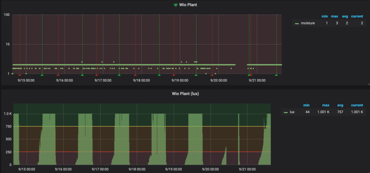The height and width of the screenshot is (173, 370).
Task: Click the rightmost green annotation triangle in the moisture panel
Action: click(x=276, y=75)
